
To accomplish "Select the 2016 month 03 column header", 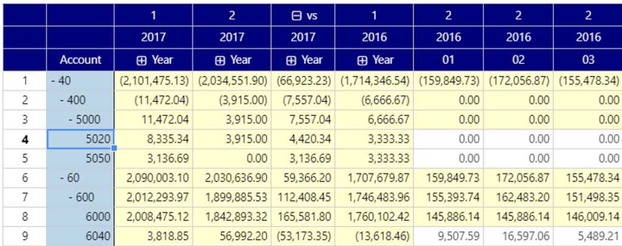I will 587,60.
